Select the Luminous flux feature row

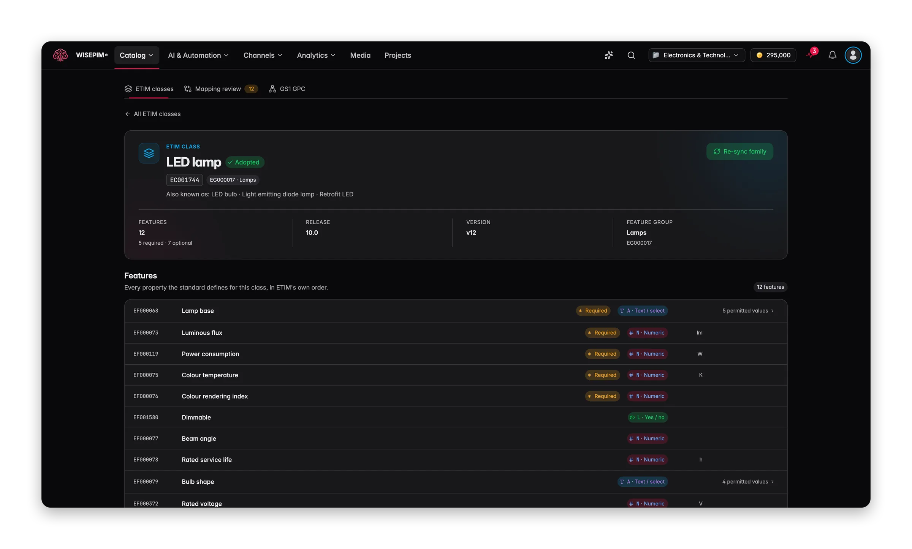pos(456,332)
